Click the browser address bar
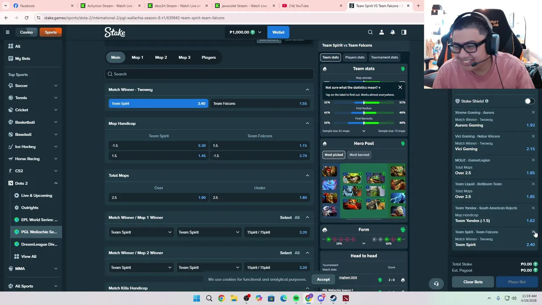Viewport: 542px width, 305px height. (229, 18)
